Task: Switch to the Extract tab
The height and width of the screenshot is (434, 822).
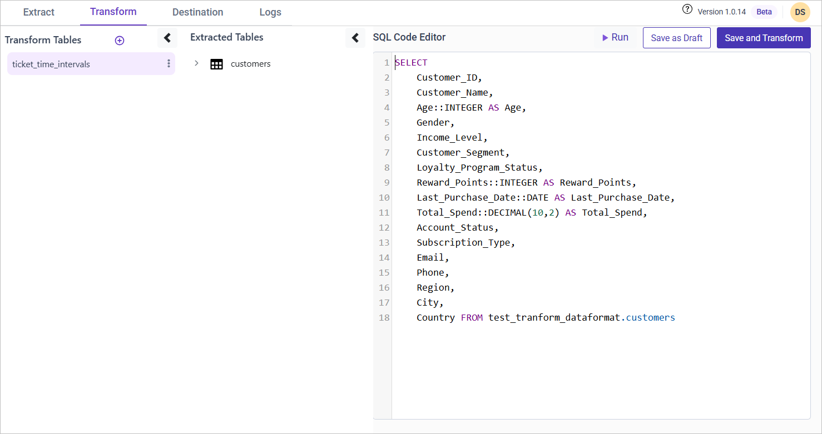Action: click(x=39, y=12)
